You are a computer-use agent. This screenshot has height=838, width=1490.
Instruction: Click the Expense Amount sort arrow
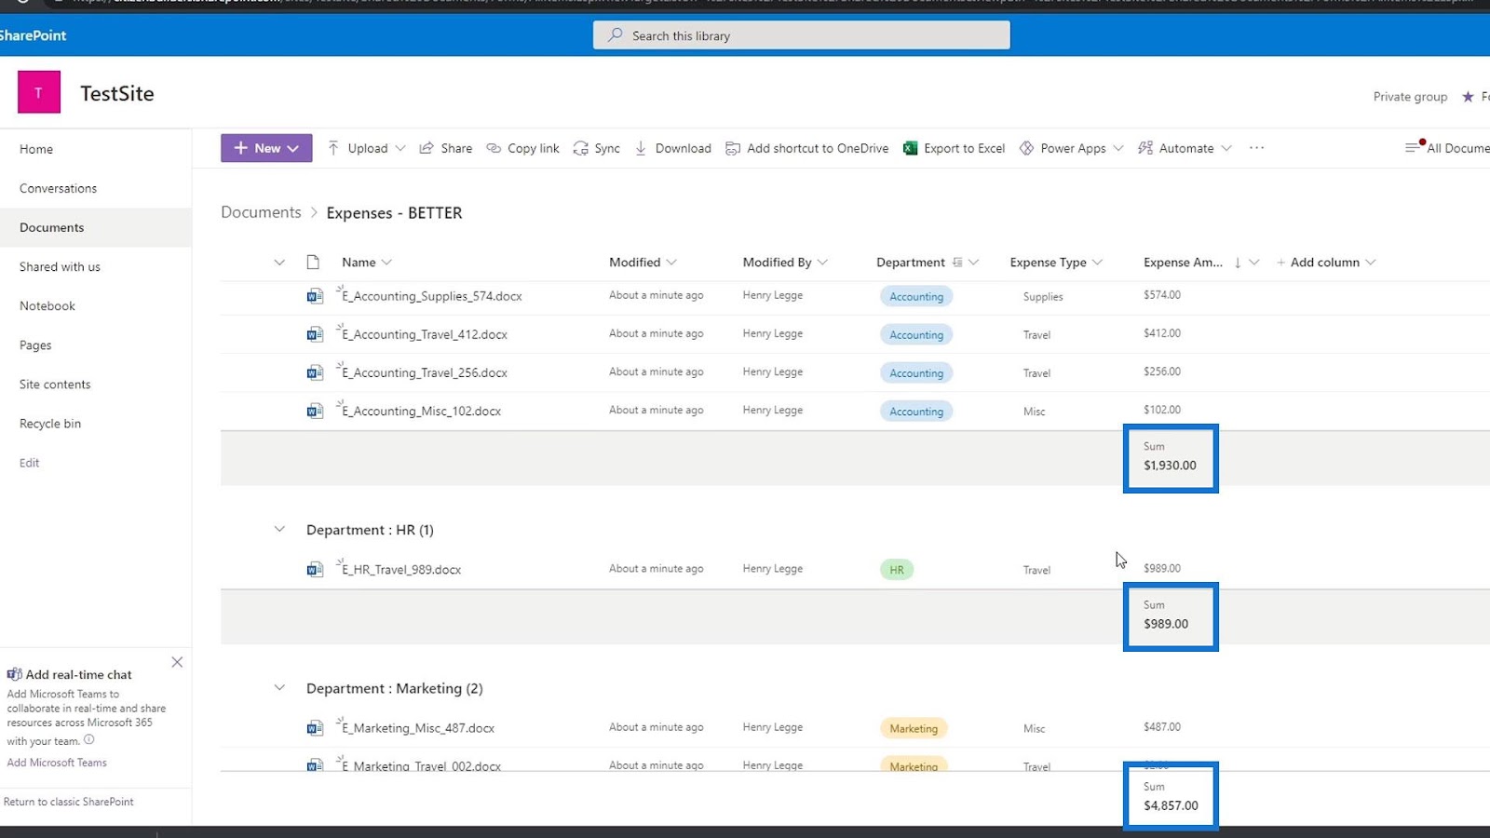point(1238,263)
